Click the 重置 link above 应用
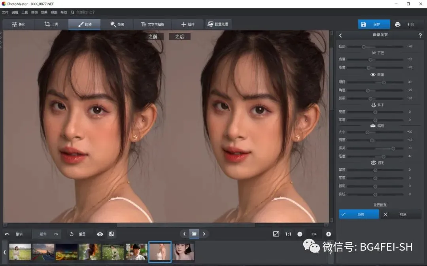Screen dimensions: 427x266 point(380,205)
